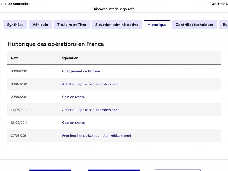Open the 14/06/2011 Achat ou reprise entry
The image size is (228, 171).
[x=91, y=110]
